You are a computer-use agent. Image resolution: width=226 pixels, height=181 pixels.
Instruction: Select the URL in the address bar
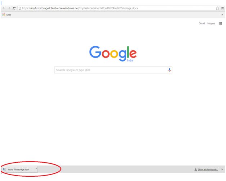coord(80,8)
